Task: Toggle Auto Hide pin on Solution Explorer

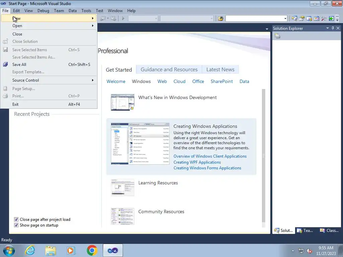Action: tap(333, 28)
